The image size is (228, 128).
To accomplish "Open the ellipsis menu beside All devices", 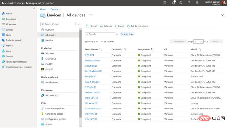I will click(x=91, y=15).
